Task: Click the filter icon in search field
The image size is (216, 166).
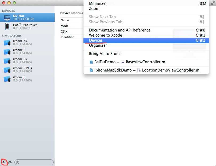Action: coord(18,162)
